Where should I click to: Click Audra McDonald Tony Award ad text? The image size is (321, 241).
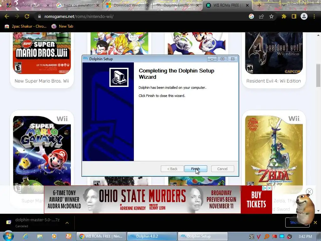(64, 199)
